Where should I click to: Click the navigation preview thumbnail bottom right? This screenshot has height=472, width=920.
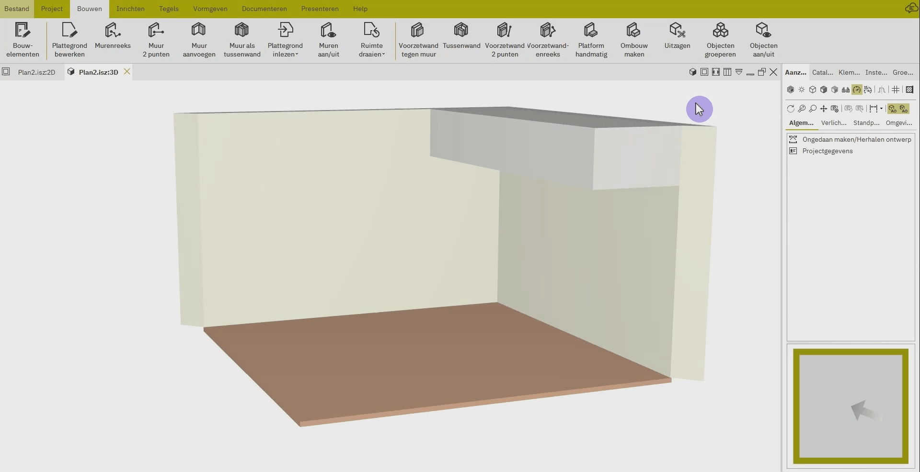click(x=850, y=407)
